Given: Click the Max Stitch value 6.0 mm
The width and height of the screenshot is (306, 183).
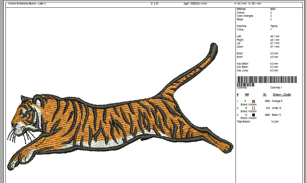Looking at the screenshot, I should (274, 64).
